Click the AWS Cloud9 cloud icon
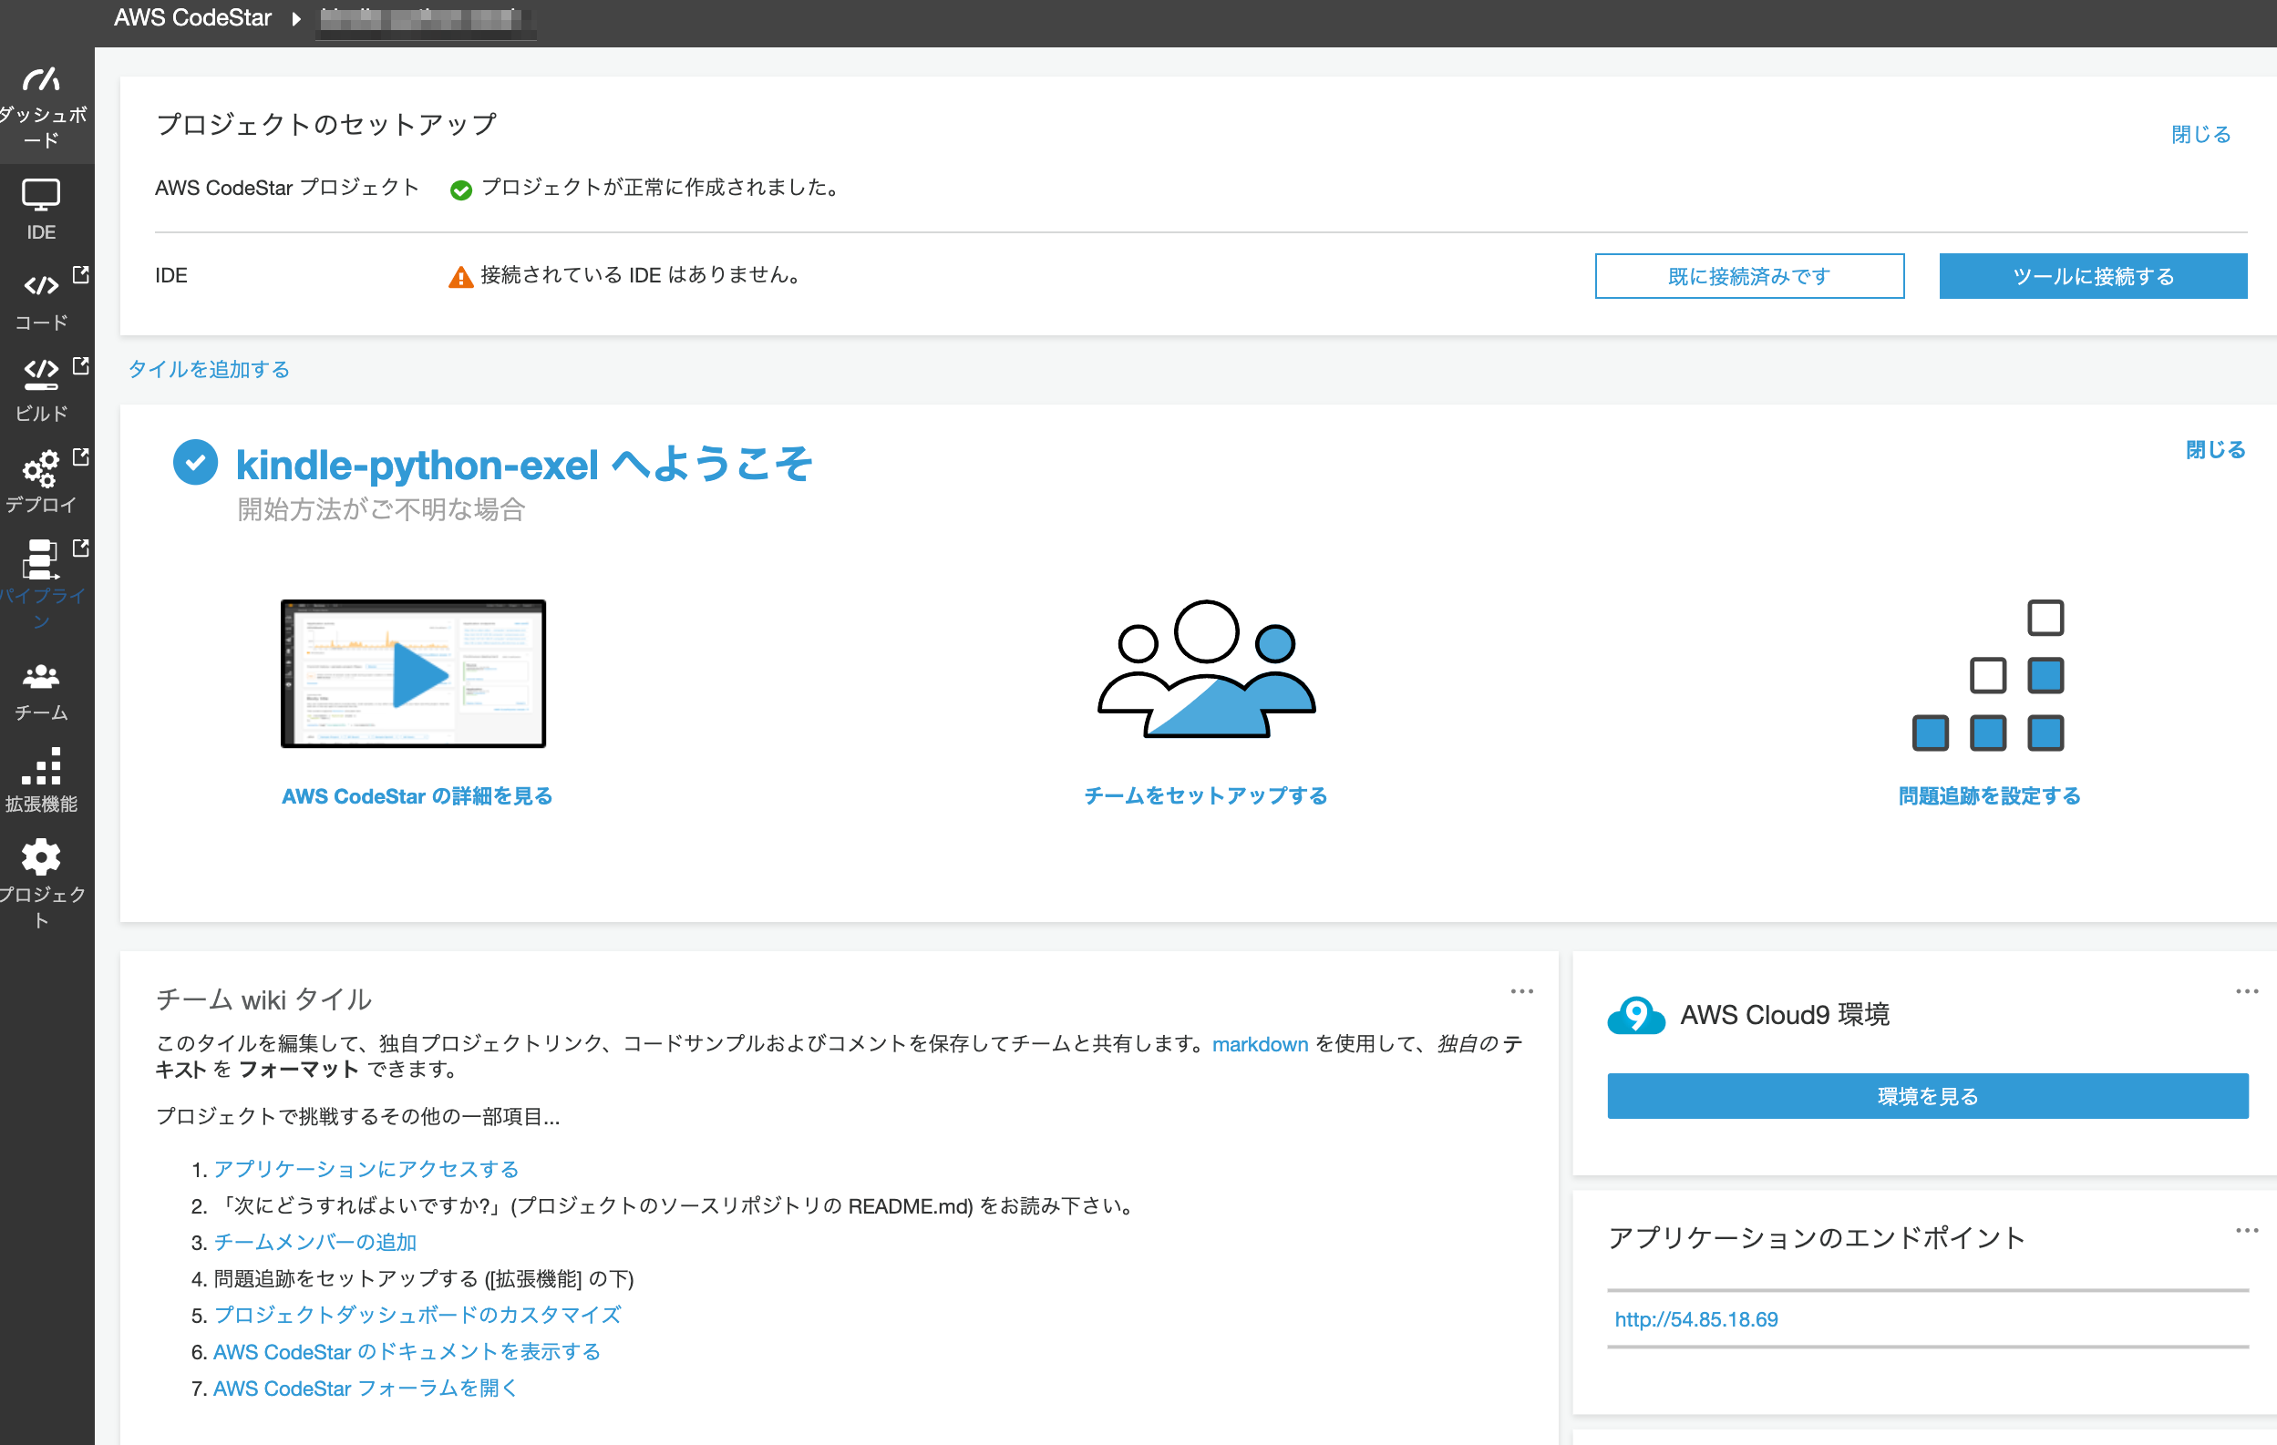The width and height of the screenshot is (2277, 1445). coord(1636,1015)
